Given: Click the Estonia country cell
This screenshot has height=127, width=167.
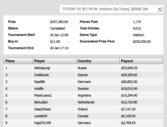Looking at the screenshot, I should [x=83, y=75].
